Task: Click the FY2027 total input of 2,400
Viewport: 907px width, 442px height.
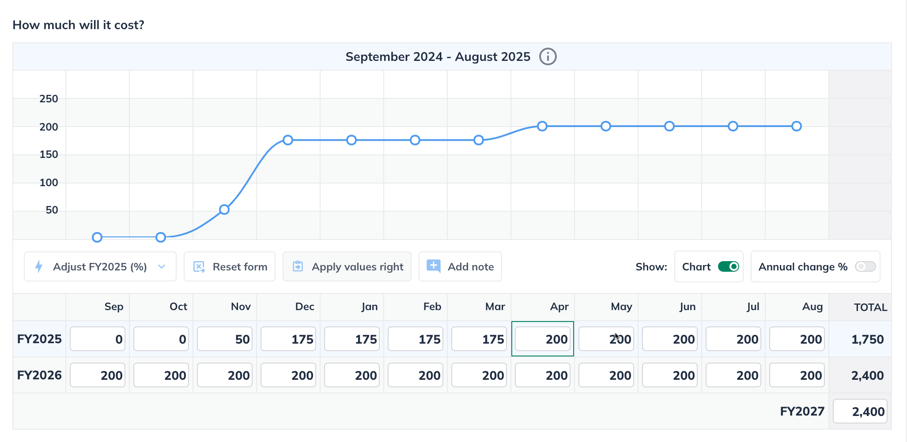Action: [860, 411]
